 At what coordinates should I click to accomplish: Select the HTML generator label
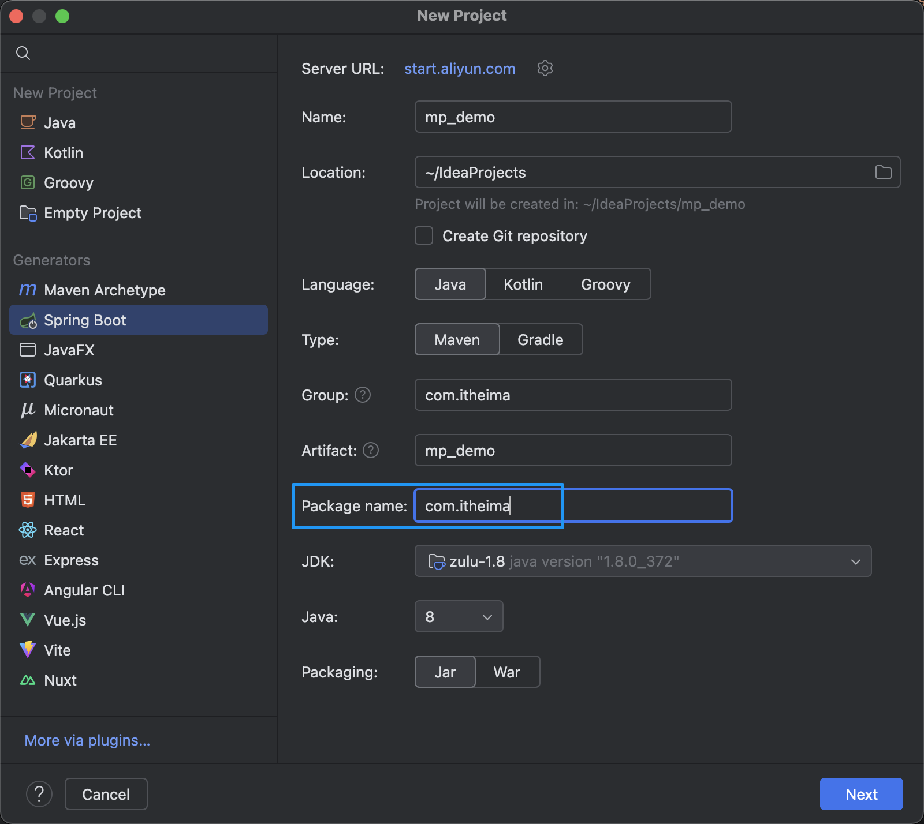65,500
